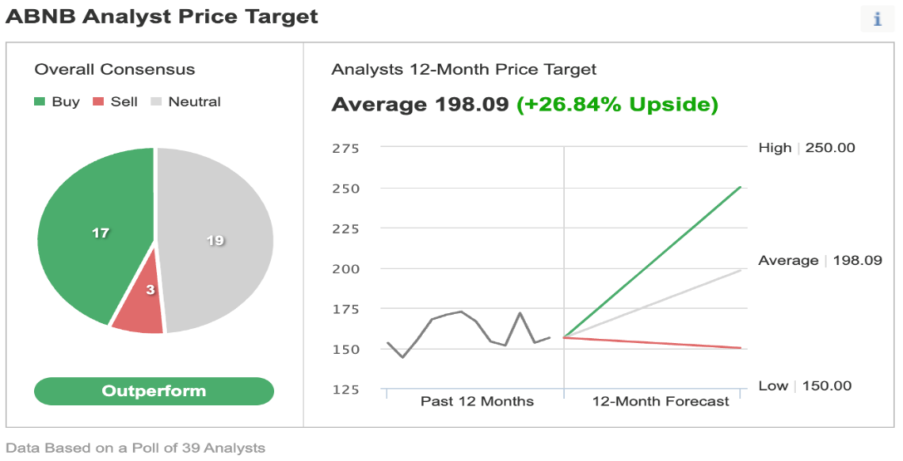Viewport: 903px width, 461px height.
Task: Click the info icon at top right
Action: click(877, 19)
